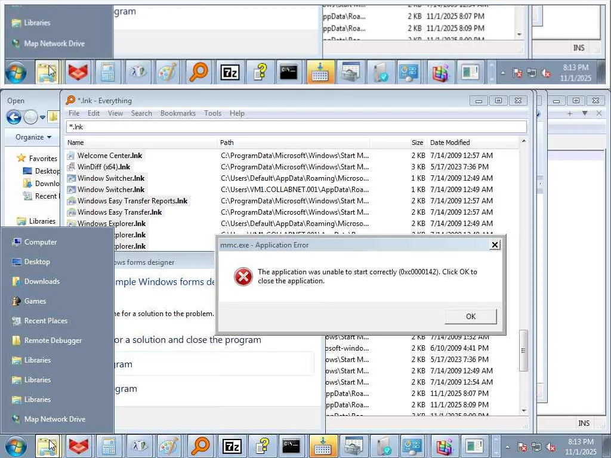Click the up arrow of Everything results scrollbar

(x=524, y=141)
